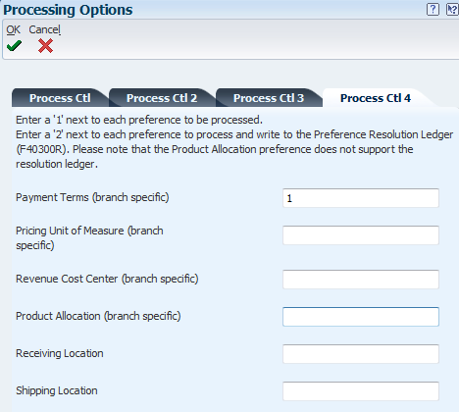
Task: Switch to the Process Ctl 3 tab
Action: pos(269,98)
